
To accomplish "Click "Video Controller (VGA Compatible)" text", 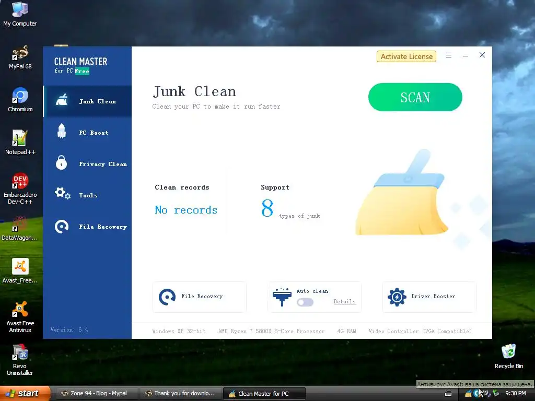I will click(x=420, y=331).
